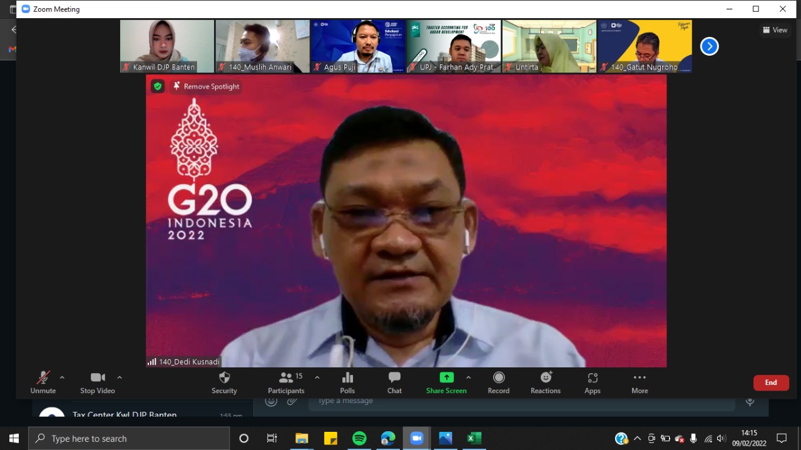
Task: Open the Polls panel
Action: coord(347,382)
